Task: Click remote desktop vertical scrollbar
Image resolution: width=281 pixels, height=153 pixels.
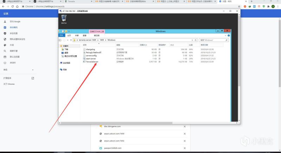Action: (239, 51)
